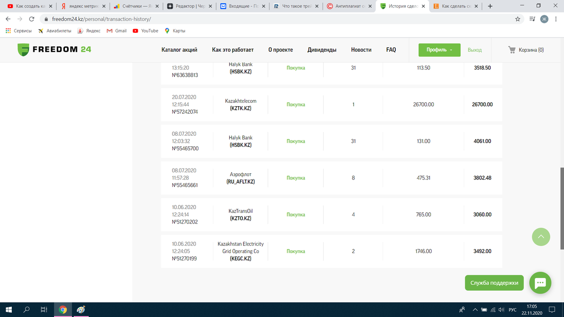
Task: Open Карты bookmark
Action: (x=175, y=31)
